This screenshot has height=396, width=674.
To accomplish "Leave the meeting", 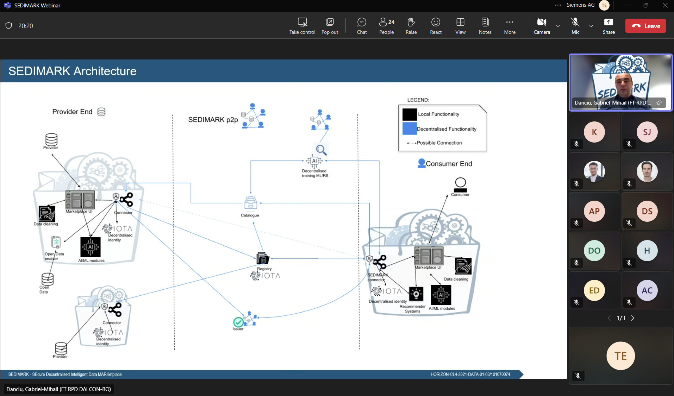I will pyautogui.click(x=645, y=26).
